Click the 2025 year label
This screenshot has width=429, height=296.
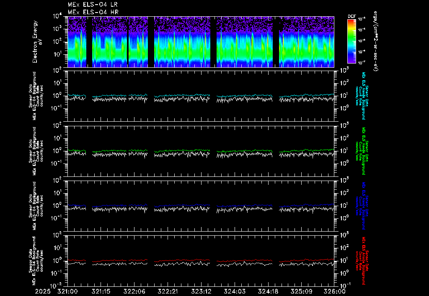(42, 291)
